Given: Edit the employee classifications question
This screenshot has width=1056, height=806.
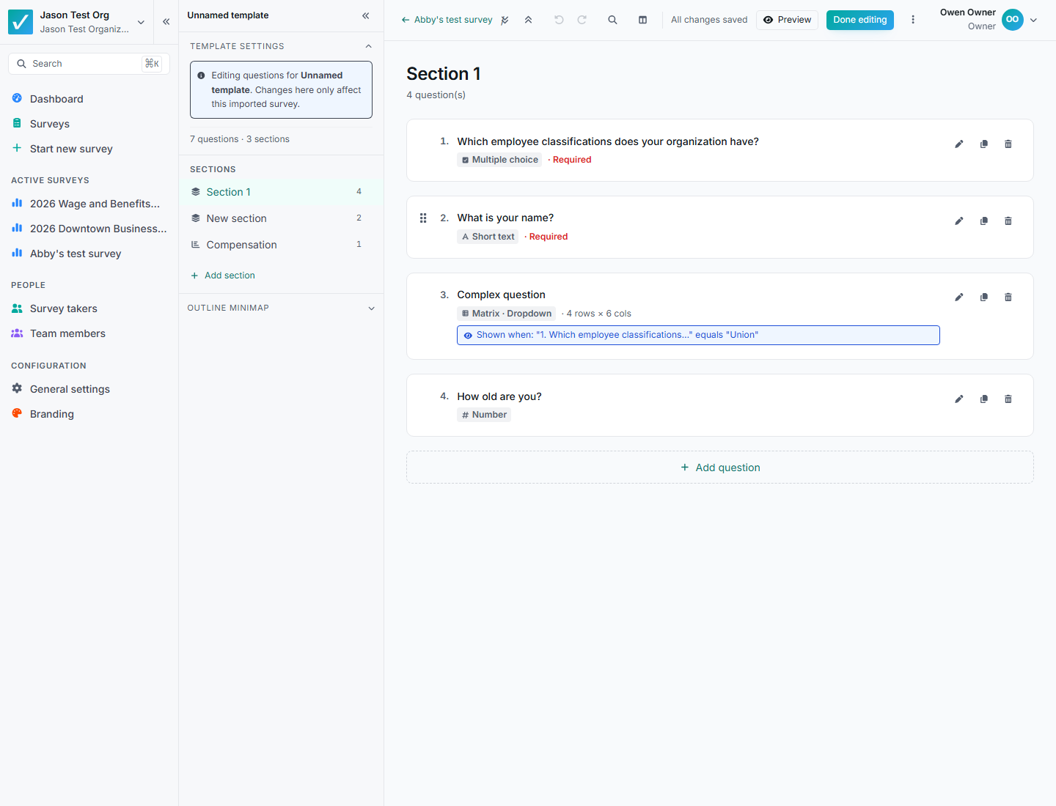Looking at the screenshot, I should (958, 144).
